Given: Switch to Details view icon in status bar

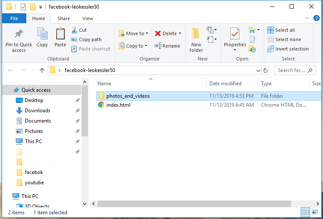Looking at the screenshot, I should tap(305, 212).
